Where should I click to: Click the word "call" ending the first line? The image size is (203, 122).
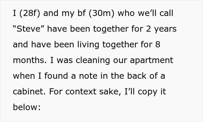pos(166,13)
